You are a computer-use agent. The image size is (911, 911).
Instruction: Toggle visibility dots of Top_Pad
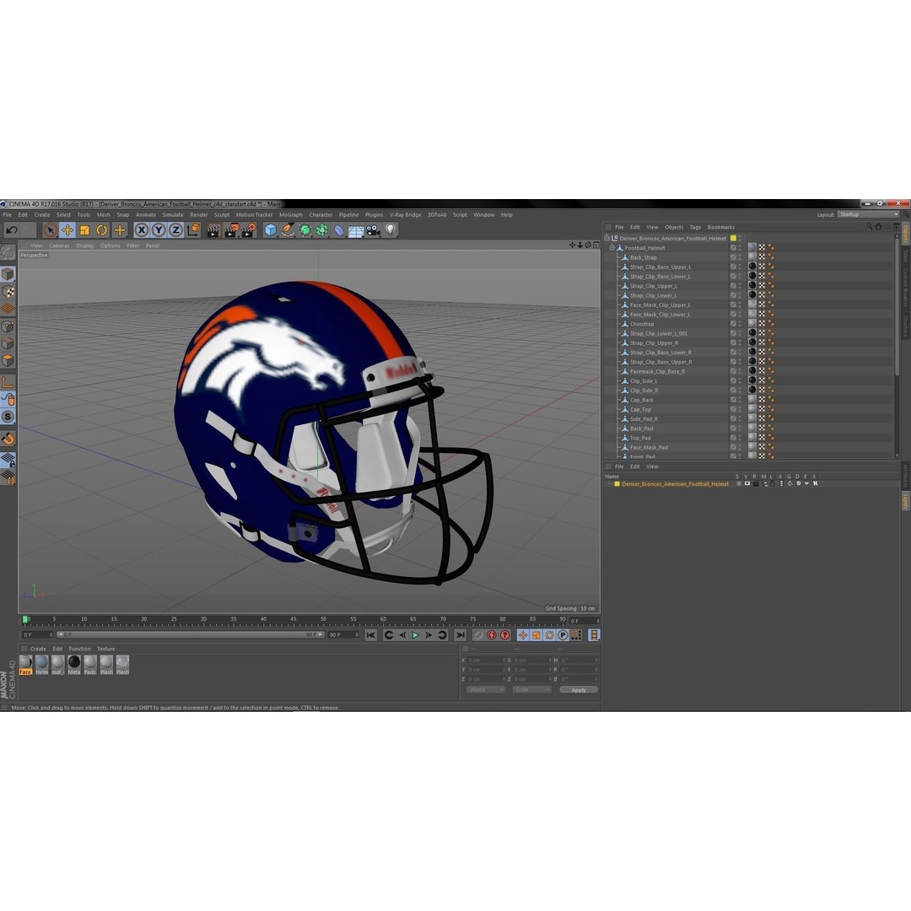[740, 438]
